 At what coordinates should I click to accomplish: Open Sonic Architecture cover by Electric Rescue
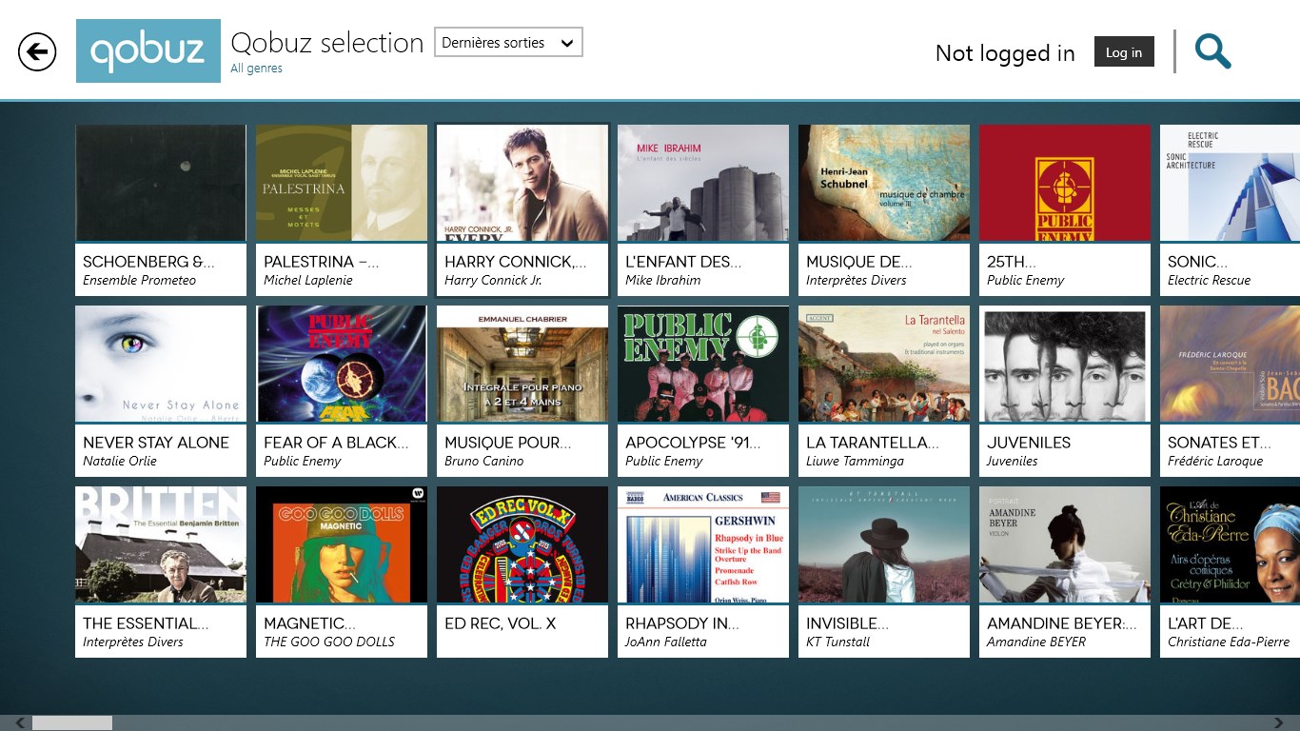click(1230, 183)
